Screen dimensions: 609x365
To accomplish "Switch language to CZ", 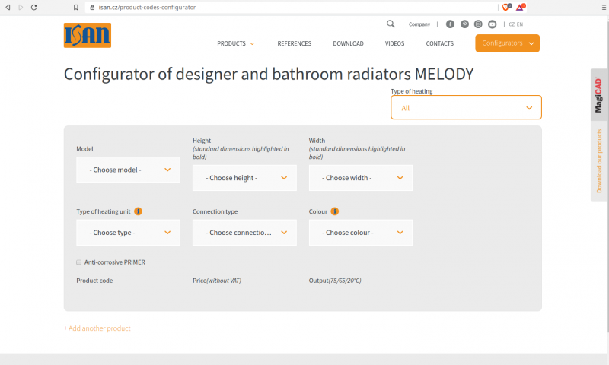I will click(x=512, y=24).
